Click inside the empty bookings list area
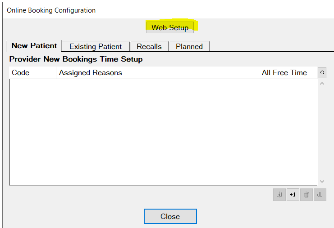 click(x=163, y=132)
